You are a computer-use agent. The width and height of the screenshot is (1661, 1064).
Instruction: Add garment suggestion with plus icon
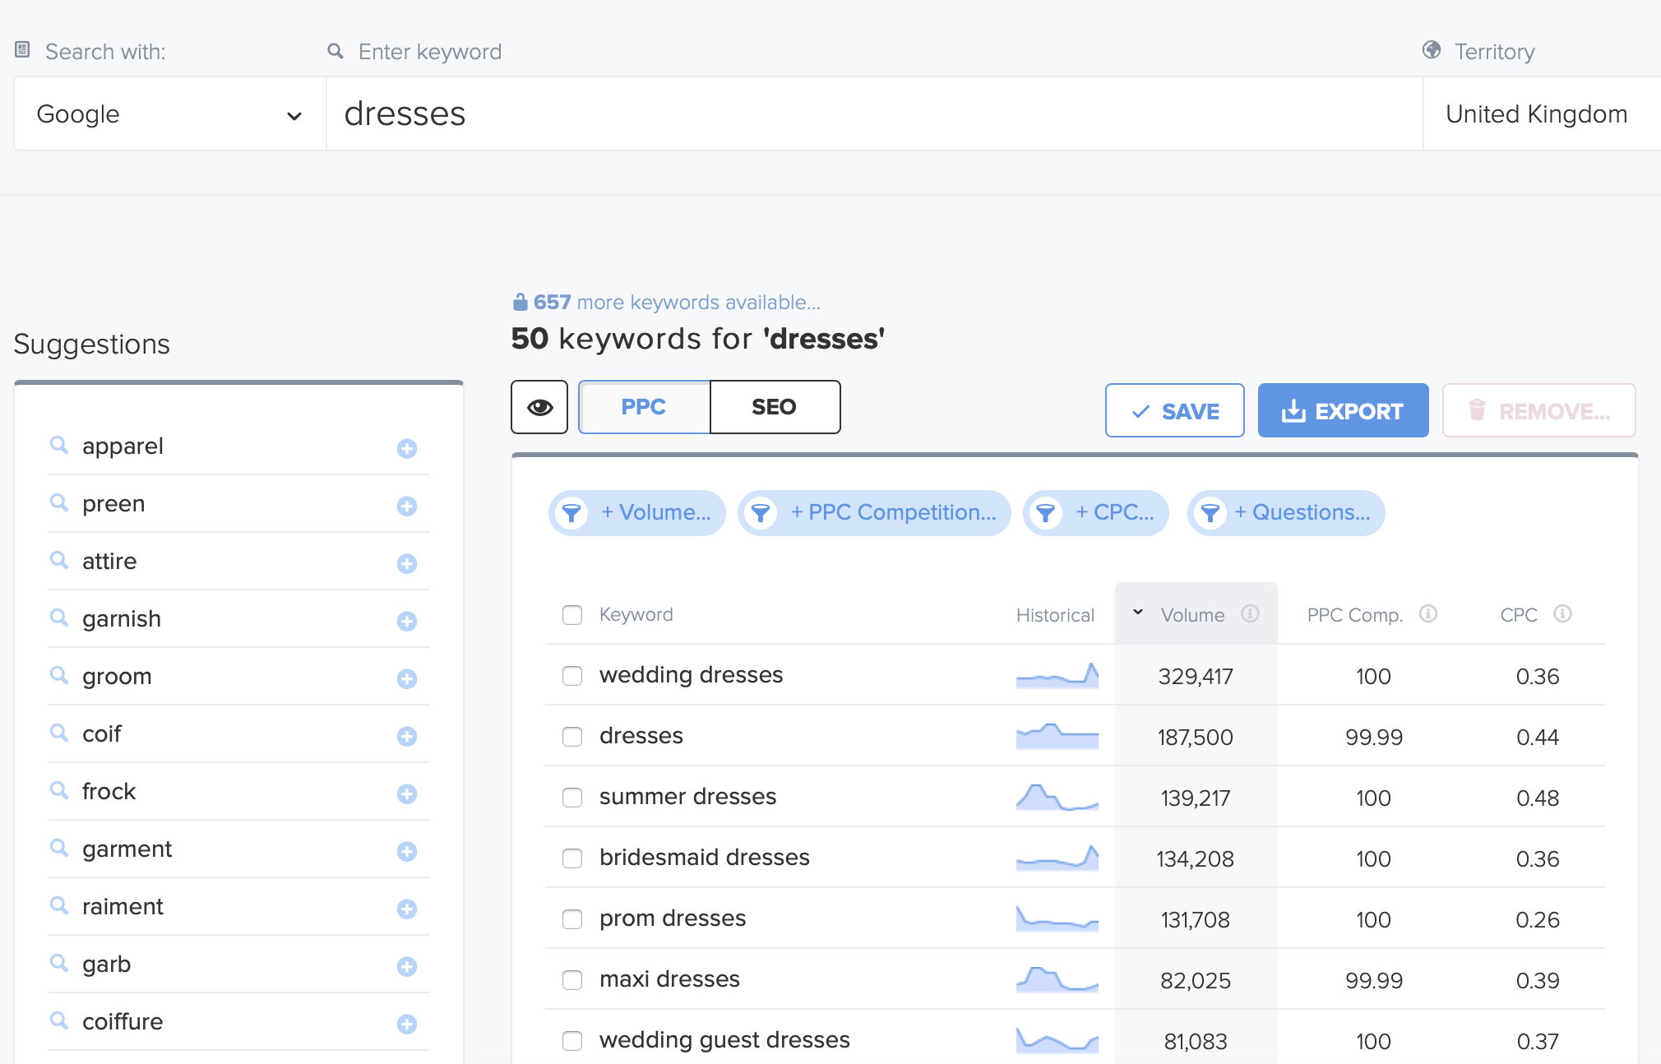coord(407,851)
